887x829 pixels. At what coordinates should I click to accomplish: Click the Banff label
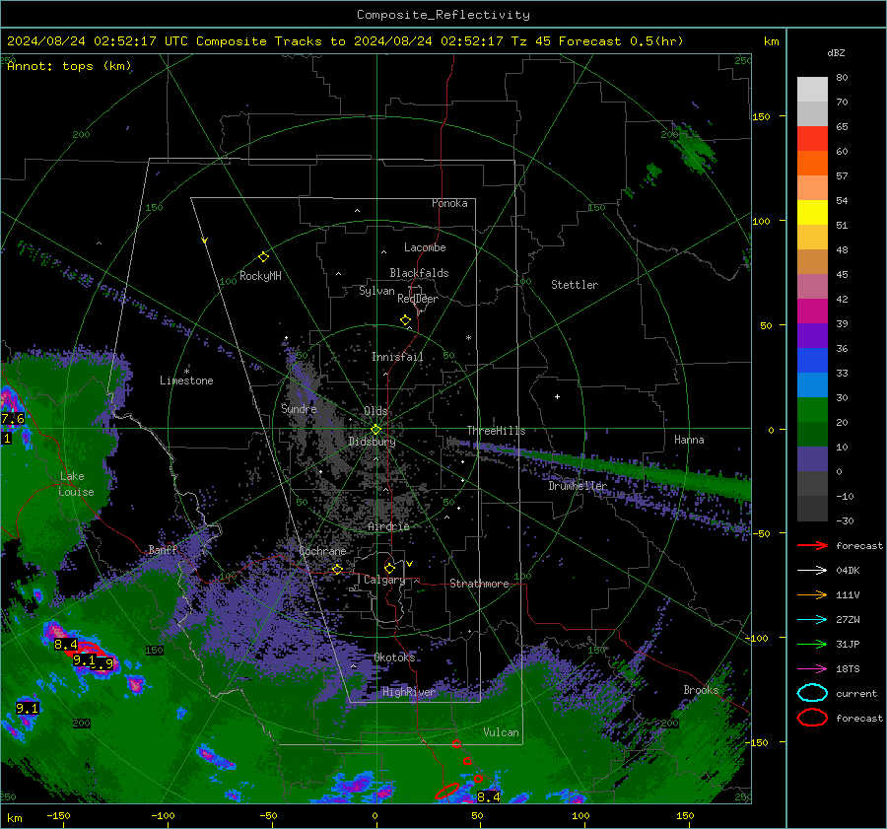tap(163, 549)
